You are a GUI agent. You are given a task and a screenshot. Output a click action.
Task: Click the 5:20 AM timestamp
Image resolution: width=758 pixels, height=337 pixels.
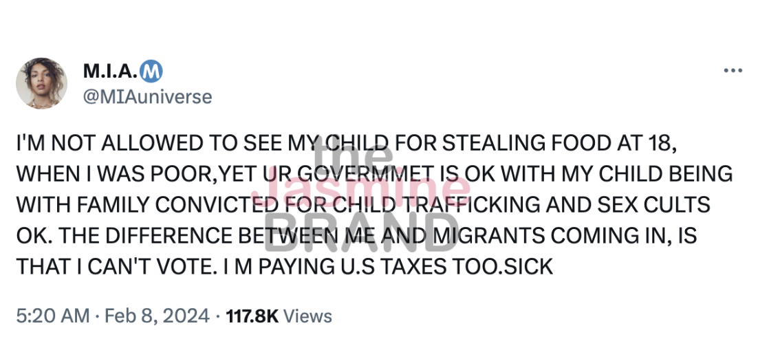click(52, 316)
